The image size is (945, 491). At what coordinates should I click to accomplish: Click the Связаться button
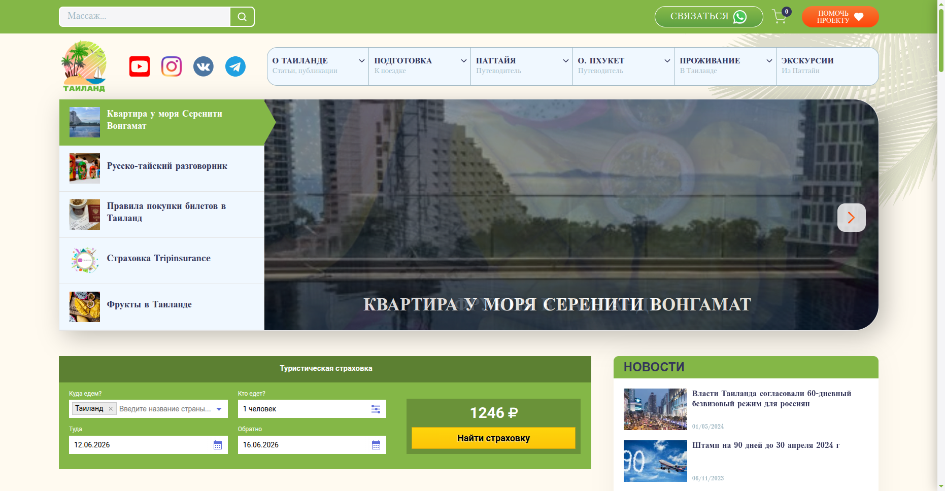pyautogui.click(x=709, y=17)
